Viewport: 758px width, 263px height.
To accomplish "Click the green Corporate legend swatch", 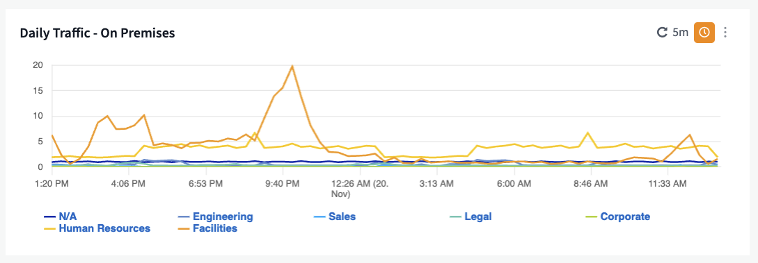I will point(591,217).
